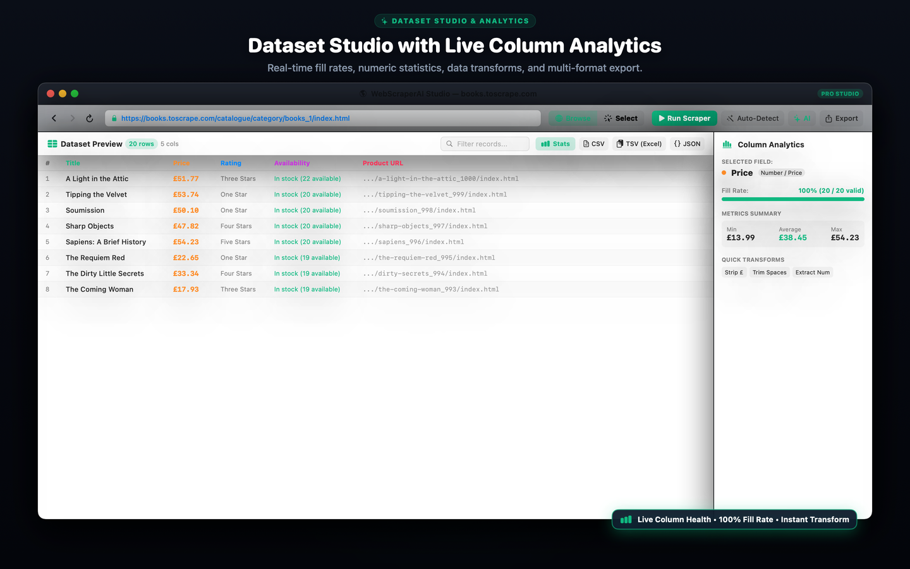
Task: Apply the Strip £ quick transform
Action: 734,272
